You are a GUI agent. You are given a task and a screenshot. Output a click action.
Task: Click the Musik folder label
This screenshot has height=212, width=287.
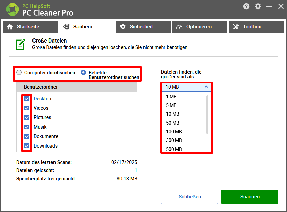pos(40,127)
